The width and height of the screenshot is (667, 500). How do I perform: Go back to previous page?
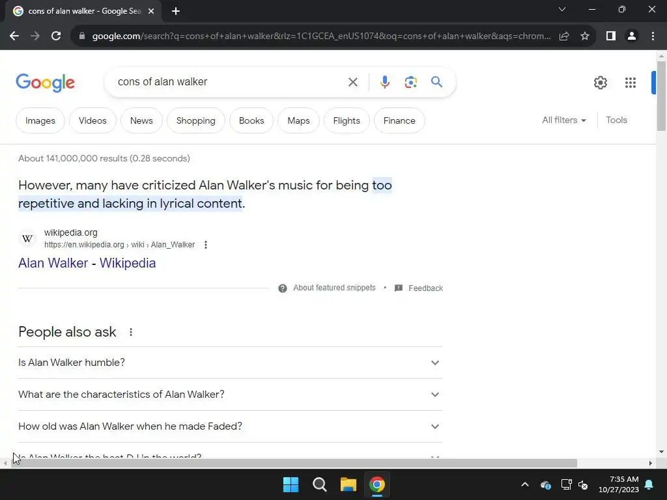pos(14,36)
